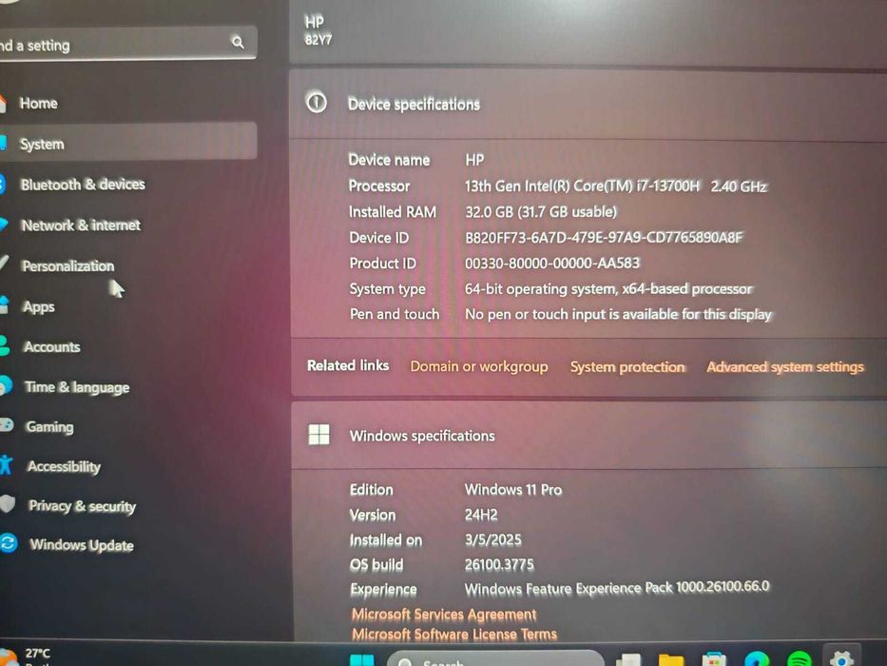Open Privacy & security settings
Screen dimensions: 887x666
point(82,506)
